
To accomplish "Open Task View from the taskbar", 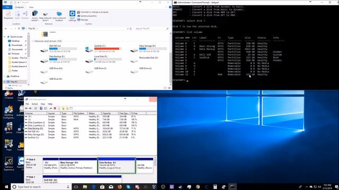I will pyautogui.click(x=76, y=187).
